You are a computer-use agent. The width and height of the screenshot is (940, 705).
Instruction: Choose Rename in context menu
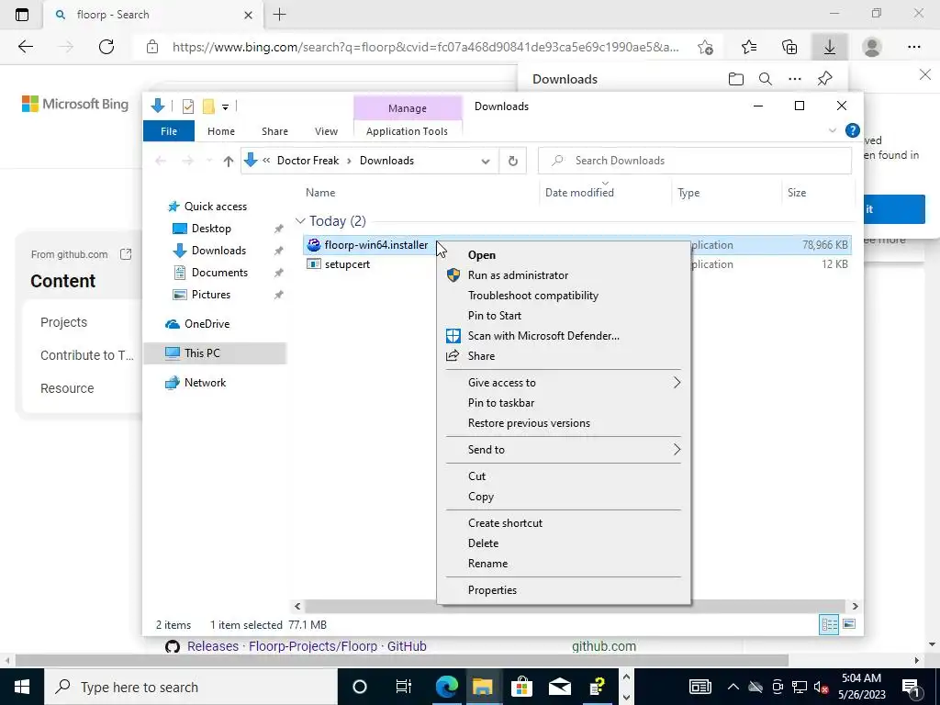(x=564, y=564)
